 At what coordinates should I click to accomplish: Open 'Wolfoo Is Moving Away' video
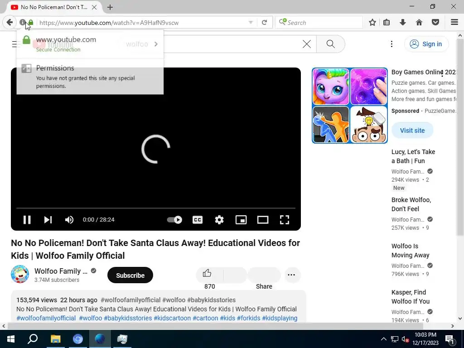[x=410, y=251]
